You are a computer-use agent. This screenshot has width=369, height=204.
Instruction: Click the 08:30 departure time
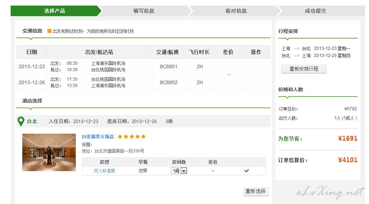pos(72,63)
